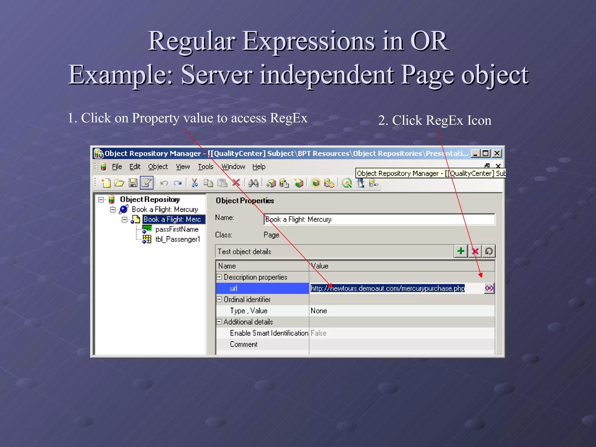Image resolution: width=596 pixels, height=447 pixels.
Task: Click the Value column header
Action: click(x=402, y=266)
